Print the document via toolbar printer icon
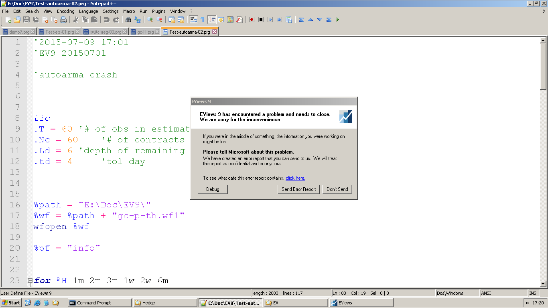548x308 pixels. (x=63, y=20)
